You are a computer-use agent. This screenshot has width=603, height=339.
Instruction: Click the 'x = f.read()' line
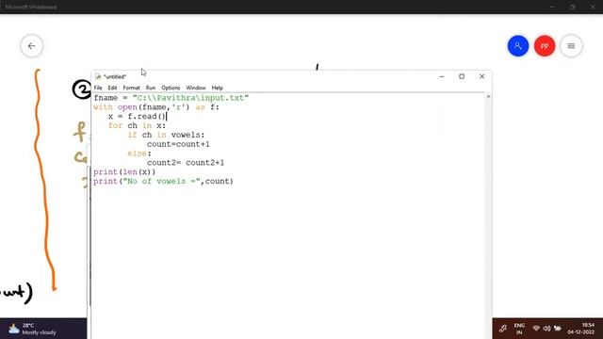click(137, 117)
